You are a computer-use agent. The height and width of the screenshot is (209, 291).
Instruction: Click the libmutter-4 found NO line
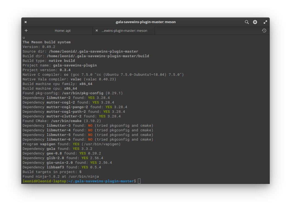coord(88,130)
